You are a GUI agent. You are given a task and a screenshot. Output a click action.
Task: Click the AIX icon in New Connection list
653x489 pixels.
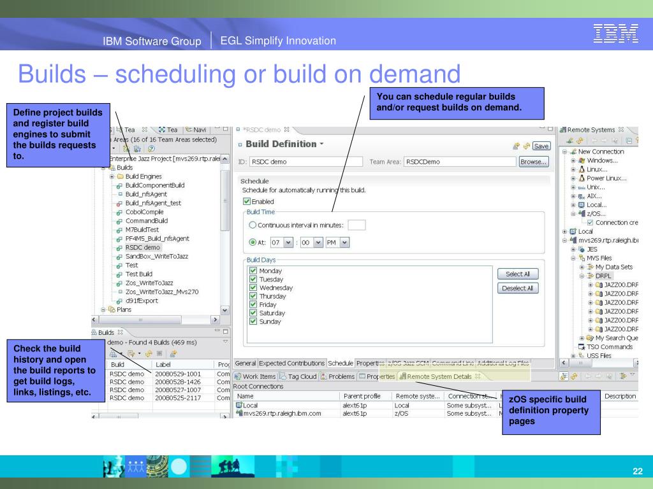coord(582,196)
